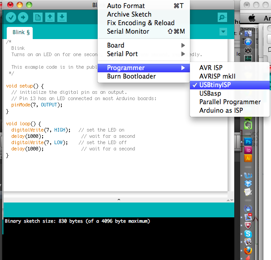
Task: Open App Store from the Dock
Action: click(x=248, y=42)
